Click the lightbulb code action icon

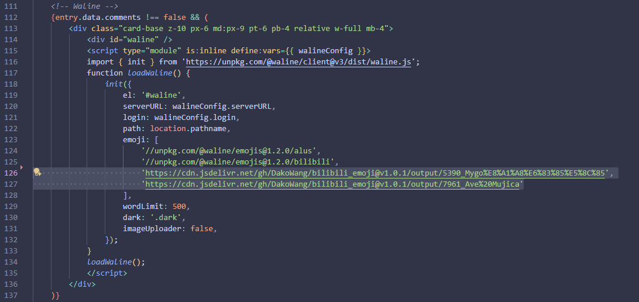[37, 173]
